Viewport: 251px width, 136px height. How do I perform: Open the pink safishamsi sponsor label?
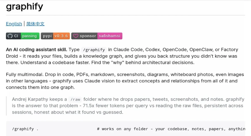tap(110, 36)
